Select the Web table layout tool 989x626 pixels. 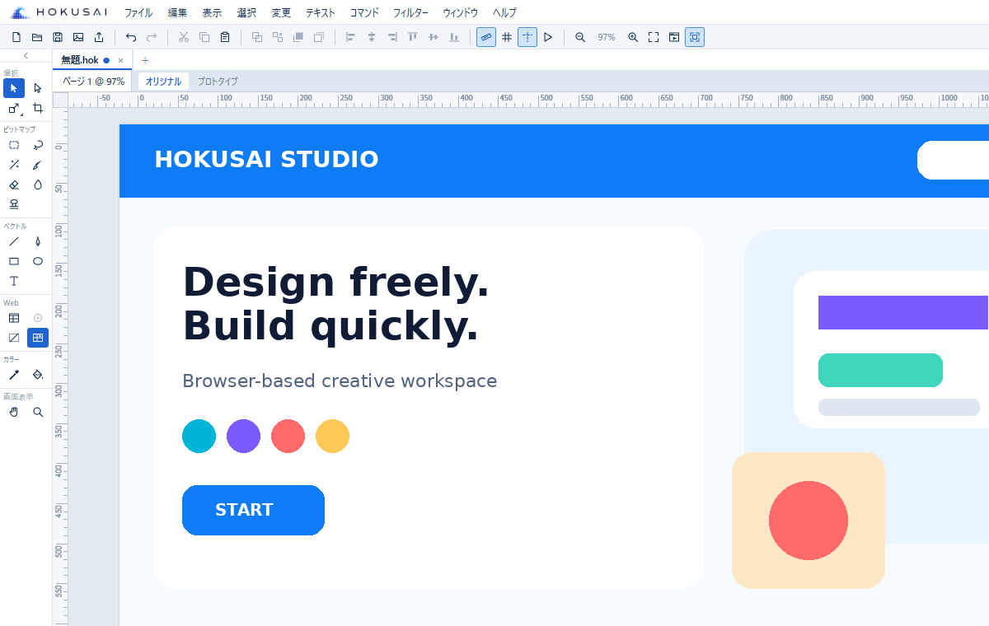pos(14,318)
